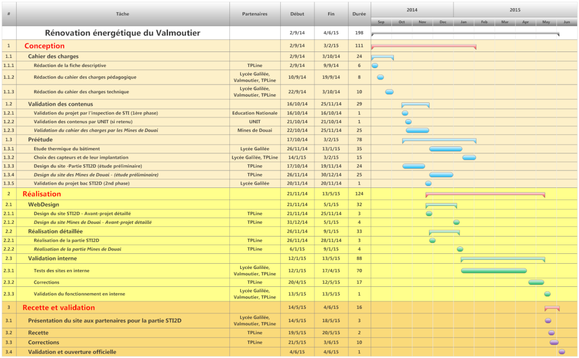Select the Réalisation phase row title
The image size is (579, 358).
(42, 194)
